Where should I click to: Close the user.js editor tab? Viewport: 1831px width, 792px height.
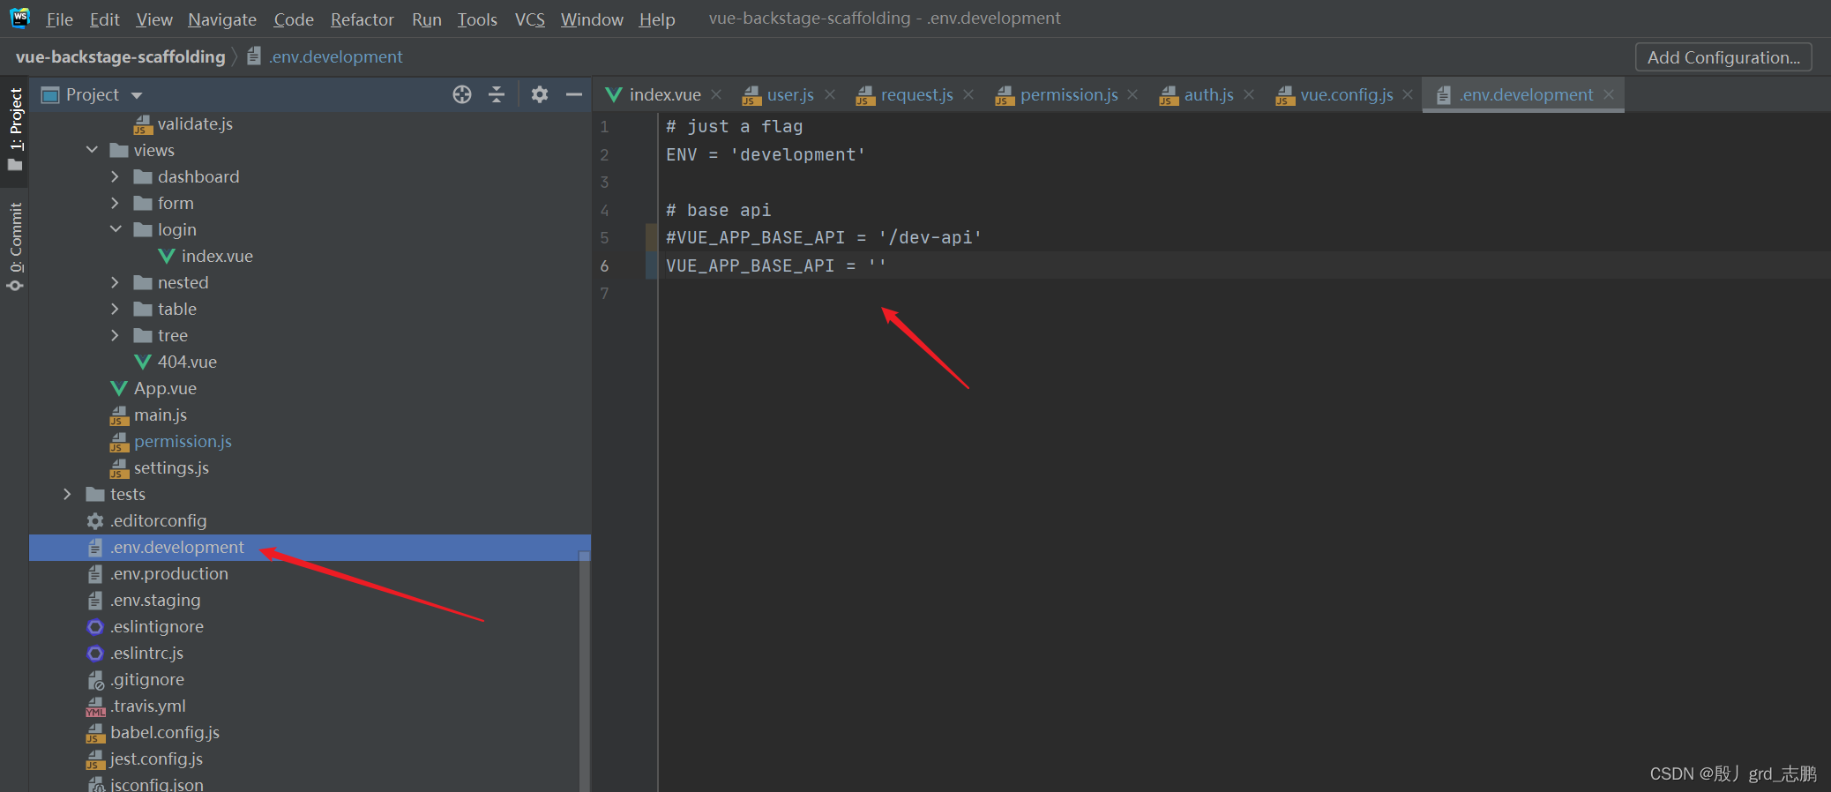point(829,94)
